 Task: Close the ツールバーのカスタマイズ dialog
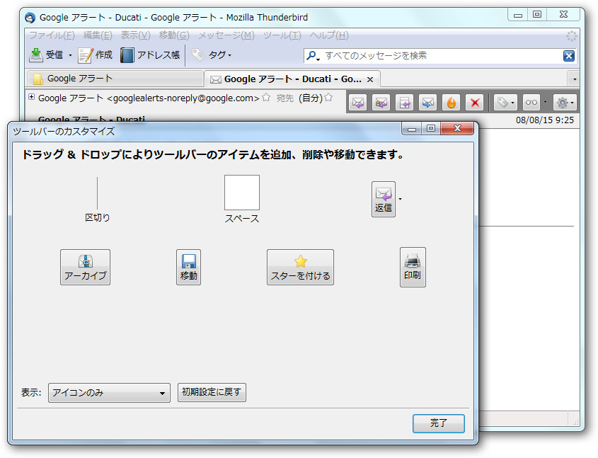[457, 129]
